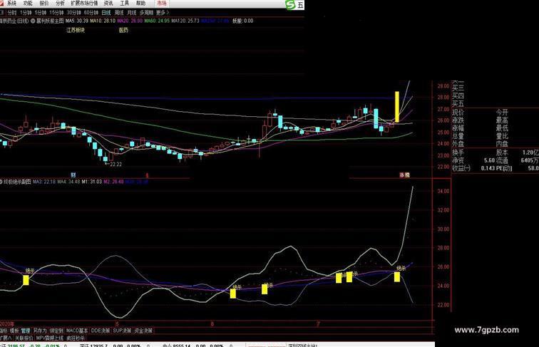The width and height of the screenshot is (539, 347).
Task: Open the 资讯 menu
Action: [108, 4]
